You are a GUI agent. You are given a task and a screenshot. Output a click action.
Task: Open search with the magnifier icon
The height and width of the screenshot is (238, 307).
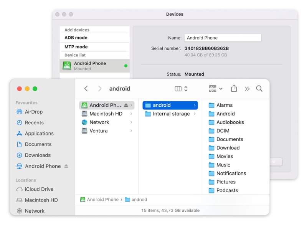(x=259, y=89)
